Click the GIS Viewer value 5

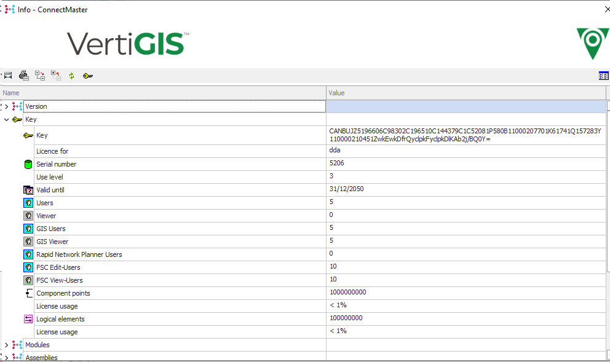(x=331, y=241)
